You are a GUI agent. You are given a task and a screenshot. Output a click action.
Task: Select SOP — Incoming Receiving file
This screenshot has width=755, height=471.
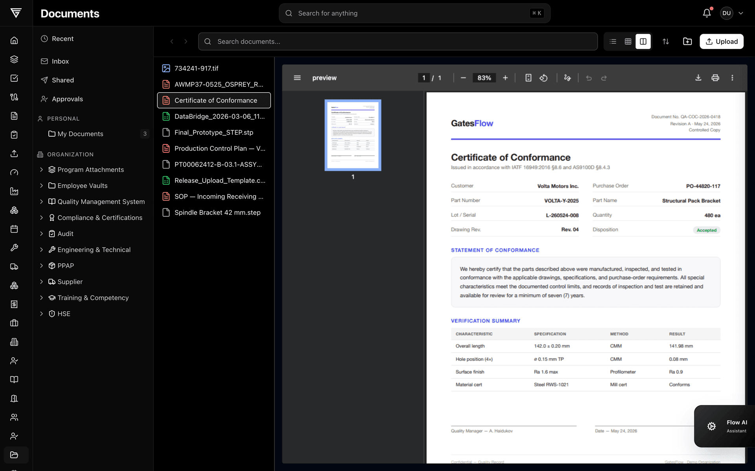coord(214,197)
